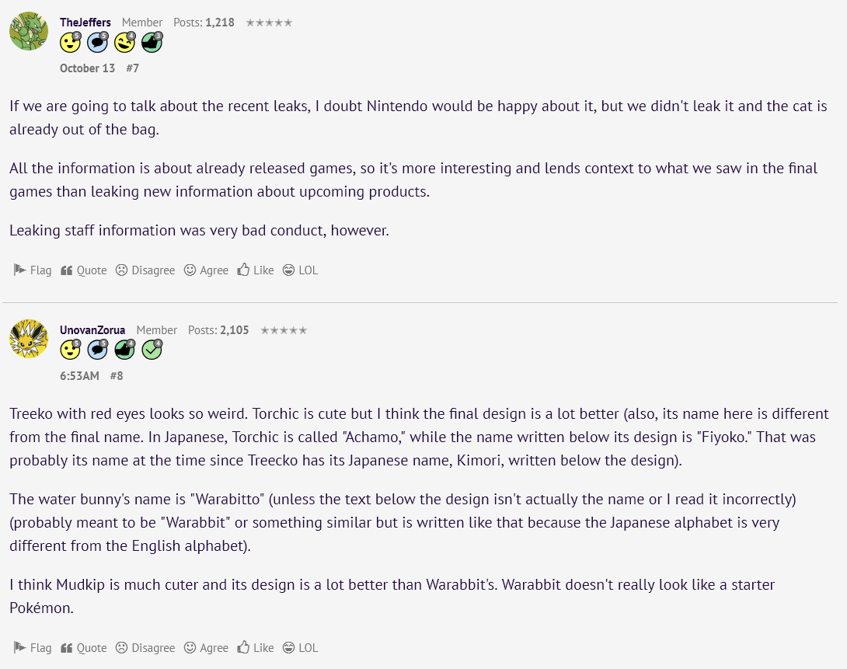847x669 pixels.
Task: Quote UnovanZorua's post #8
Action: 84,648
